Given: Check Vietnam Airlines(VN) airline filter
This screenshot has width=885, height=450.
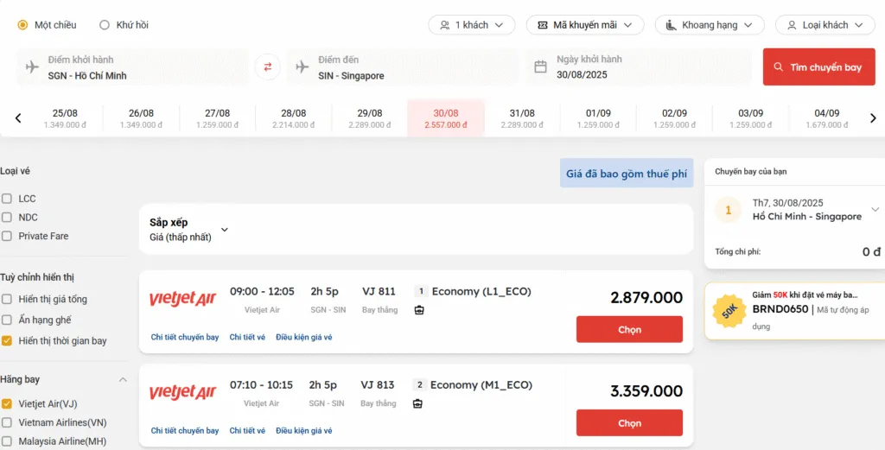Looking at the screenshot, I should pos(7,422).
